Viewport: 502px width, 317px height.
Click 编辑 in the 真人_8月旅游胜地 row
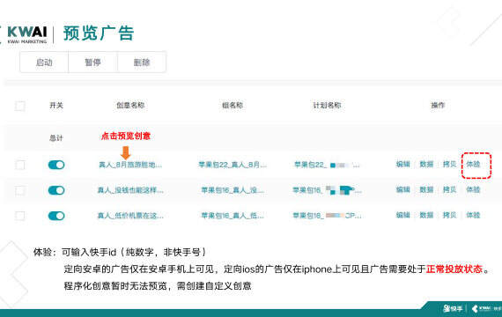(x=403, y=165)
